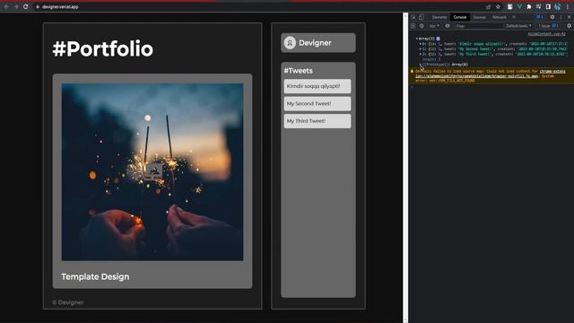Viewport: 574px width, 323px height.
Task: Click the share page icon in address bar
Action: pos(488,6)
